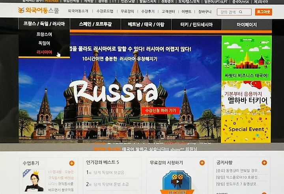The image size is (284, 194).
Task: Click the 수업후기 section heading
Action: 31,163
